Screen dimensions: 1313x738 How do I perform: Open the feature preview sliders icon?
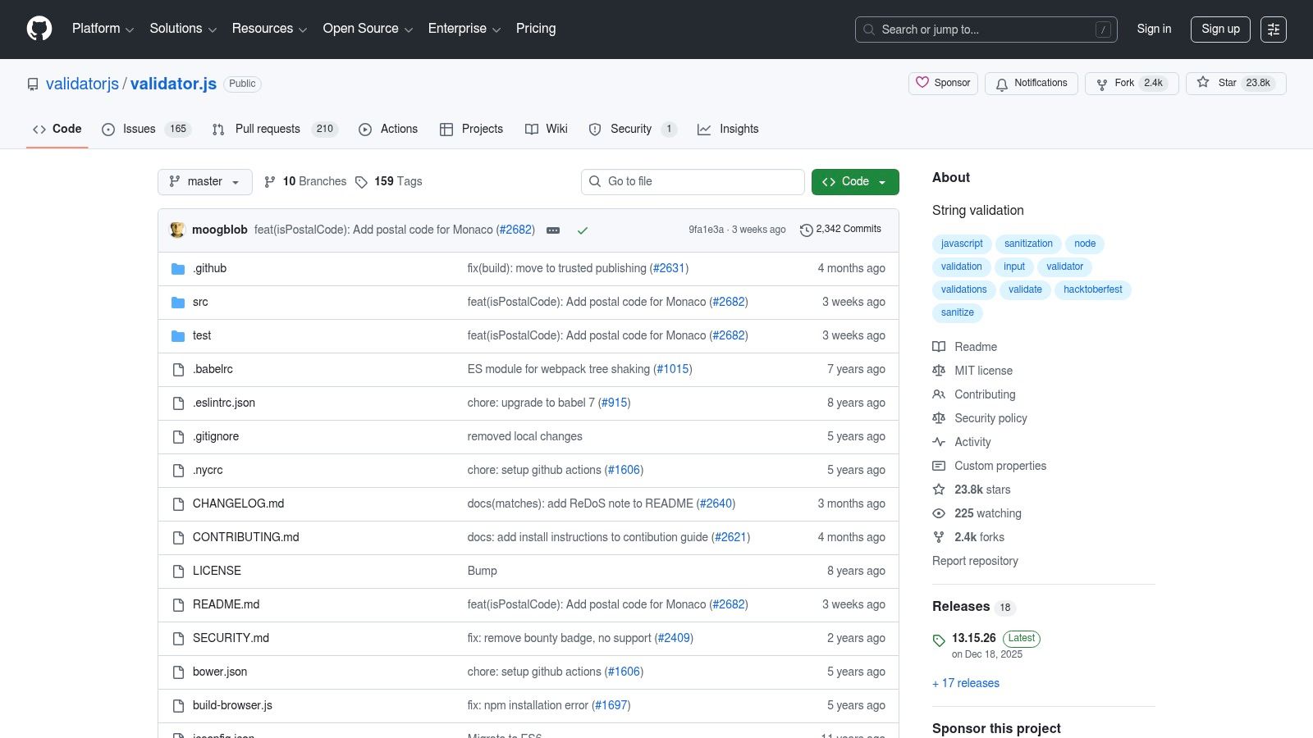tap(1274, 29)
